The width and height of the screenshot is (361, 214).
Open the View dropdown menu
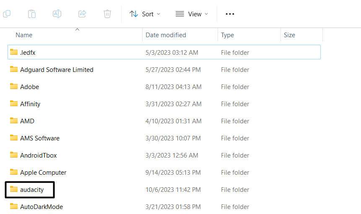192,14
